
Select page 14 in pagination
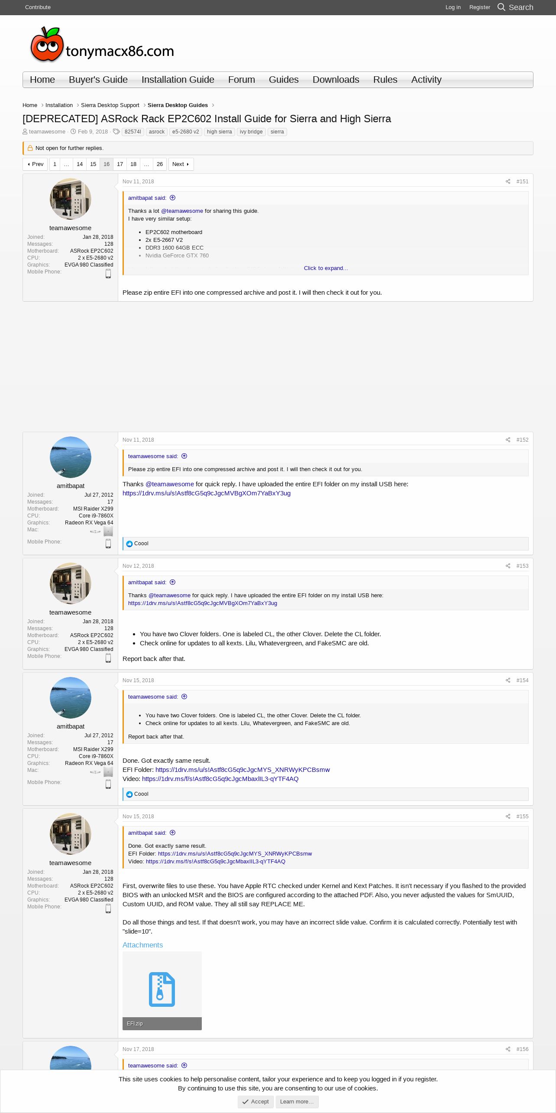(80, 164)
